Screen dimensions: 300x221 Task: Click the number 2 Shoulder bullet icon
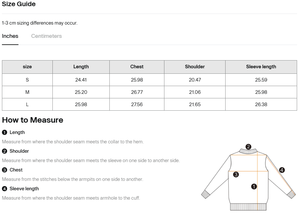click(5, 151)
